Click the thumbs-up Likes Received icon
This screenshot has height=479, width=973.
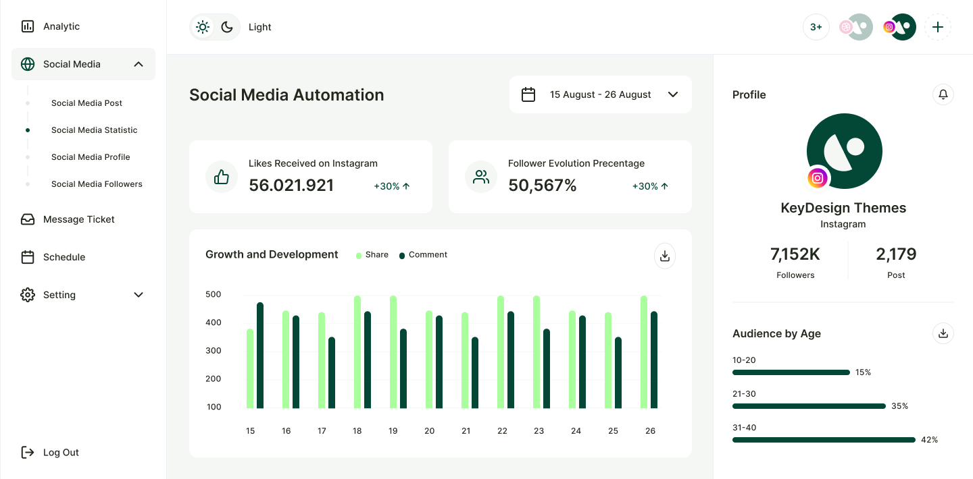click(222, 177)
